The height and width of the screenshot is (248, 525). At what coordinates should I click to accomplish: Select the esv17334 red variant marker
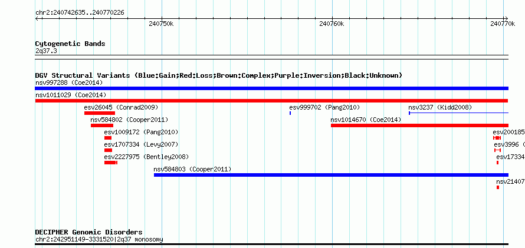[x=497, y=163]
